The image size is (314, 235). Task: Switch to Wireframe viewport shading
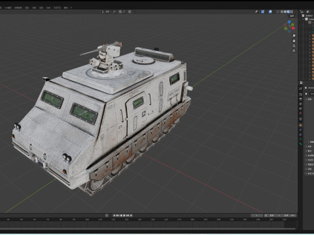click(282, 12)
